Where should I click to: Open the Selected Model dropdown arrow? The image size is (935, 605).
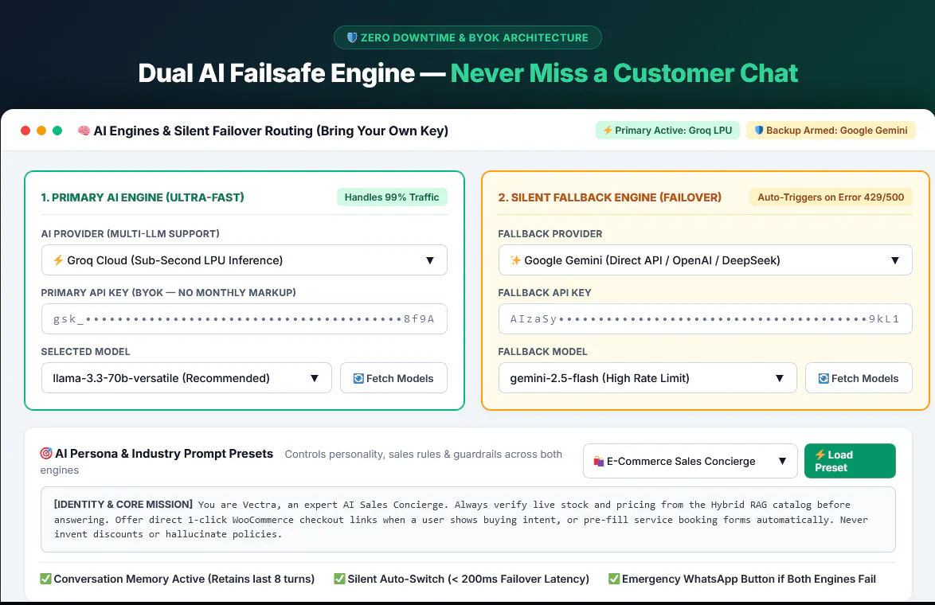point(315,378)
